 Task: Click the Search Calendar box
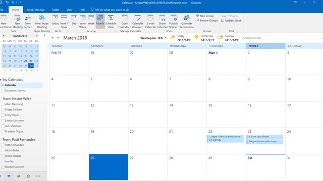(282, 38)
